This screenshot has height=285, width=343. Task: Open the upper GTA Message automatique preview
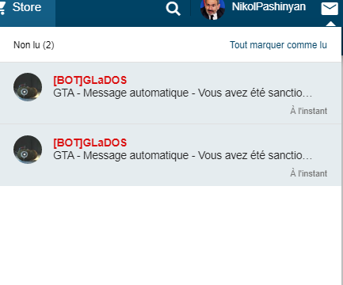[x=183, y=93]
